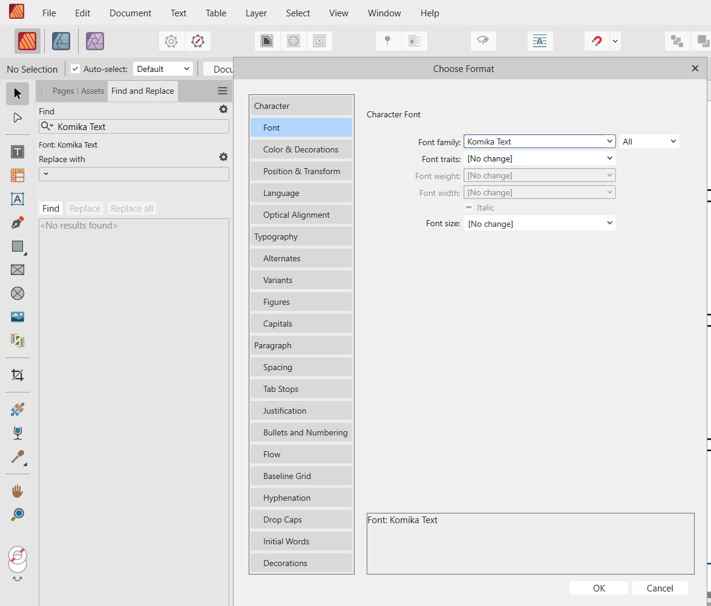The image size is (711, 606).
Task: Click Cancel in Choose Format dialog
Action: (660, 588)
